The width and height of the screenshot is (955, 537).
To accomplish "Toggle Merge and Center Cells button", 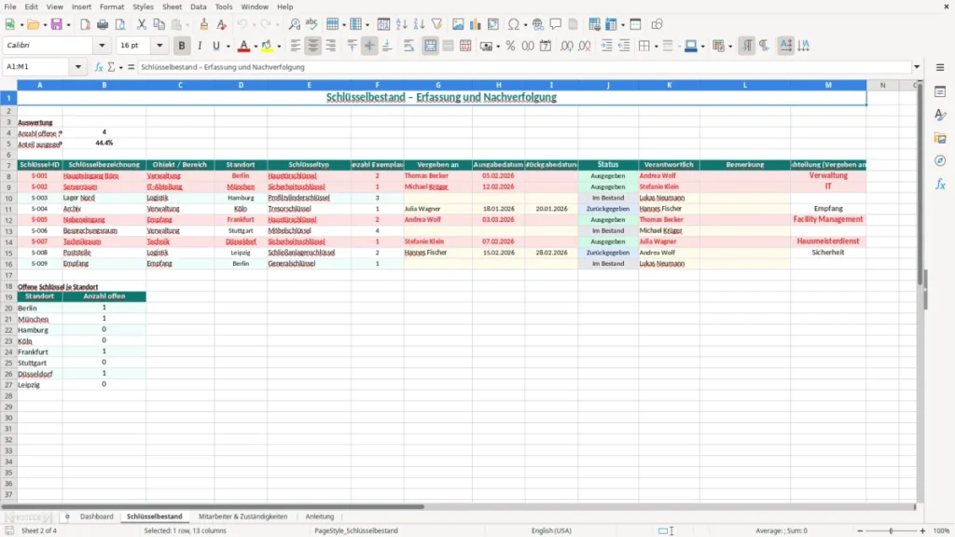I will pos(430,46).
